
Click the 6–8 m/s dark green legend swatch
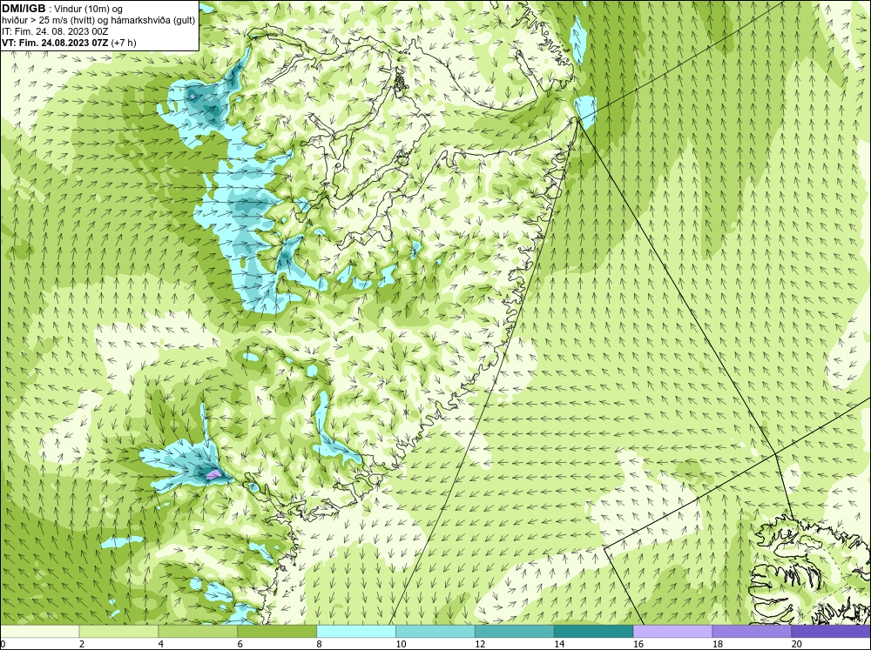tap(277, 631)
